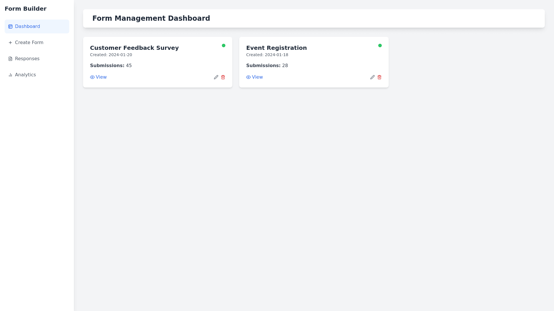This screenshot has width=554, height=311.
Task: Click the Analytics bar chart icon
Action: point(10,75)
